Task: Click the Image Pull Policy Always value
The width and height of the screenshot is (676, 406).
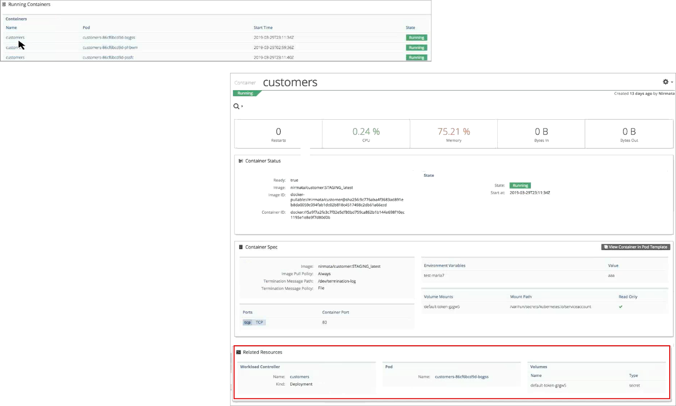Action: coord(324,274)
